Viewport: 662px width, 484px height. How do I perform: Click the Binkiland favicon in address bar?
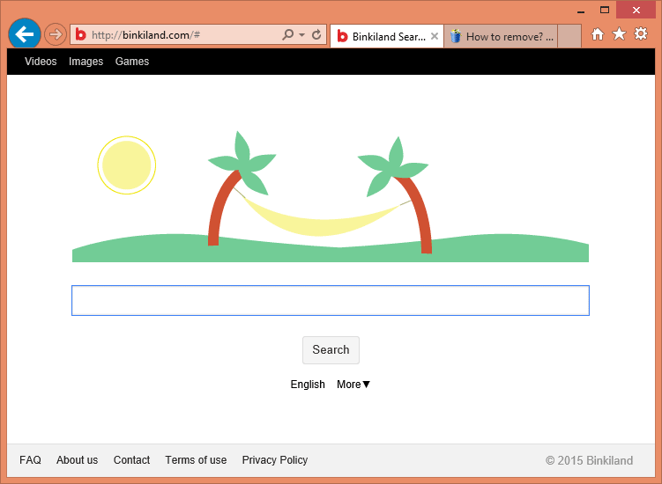[80, 34]
